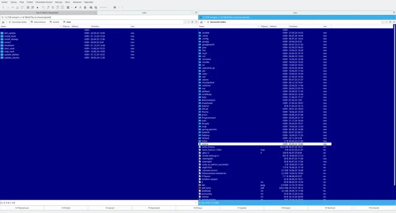Select the shutdown folder in left panel

pyautogui.click(x=9, y=45)
